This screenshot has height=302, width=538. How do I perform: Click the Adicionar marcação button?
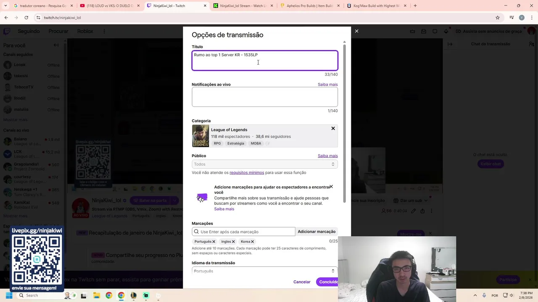tap(316, 232)
